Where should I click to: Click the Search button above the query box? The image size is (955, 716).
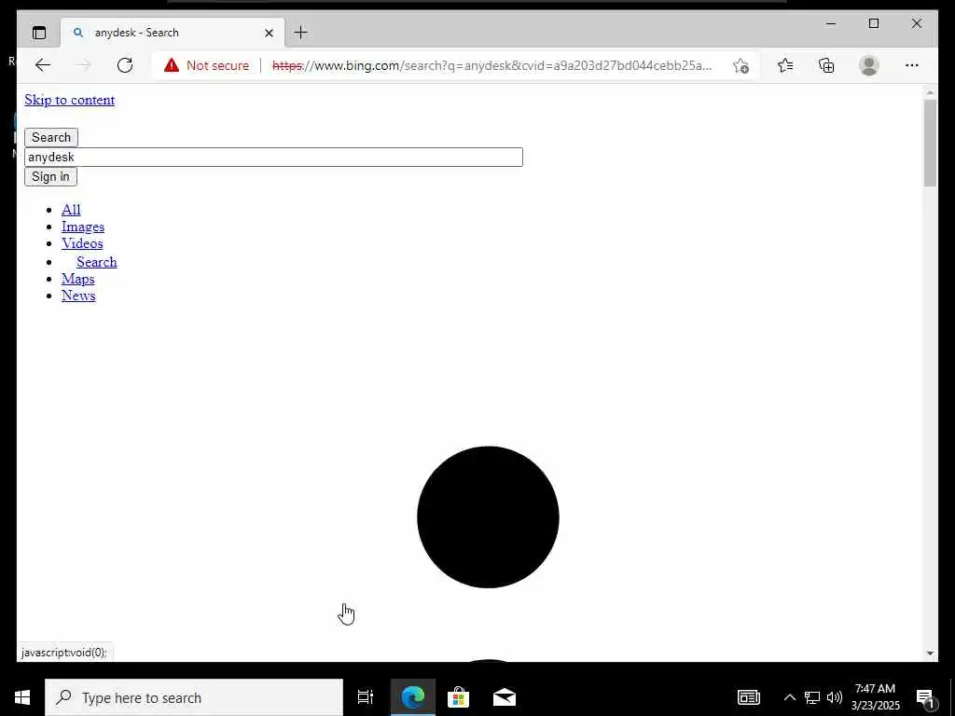pyautogui.click(x=51, y=137)
